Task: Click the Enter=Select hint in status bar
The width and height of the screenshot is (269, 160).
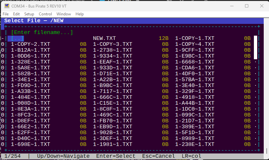Action: (x=116, y=156)
